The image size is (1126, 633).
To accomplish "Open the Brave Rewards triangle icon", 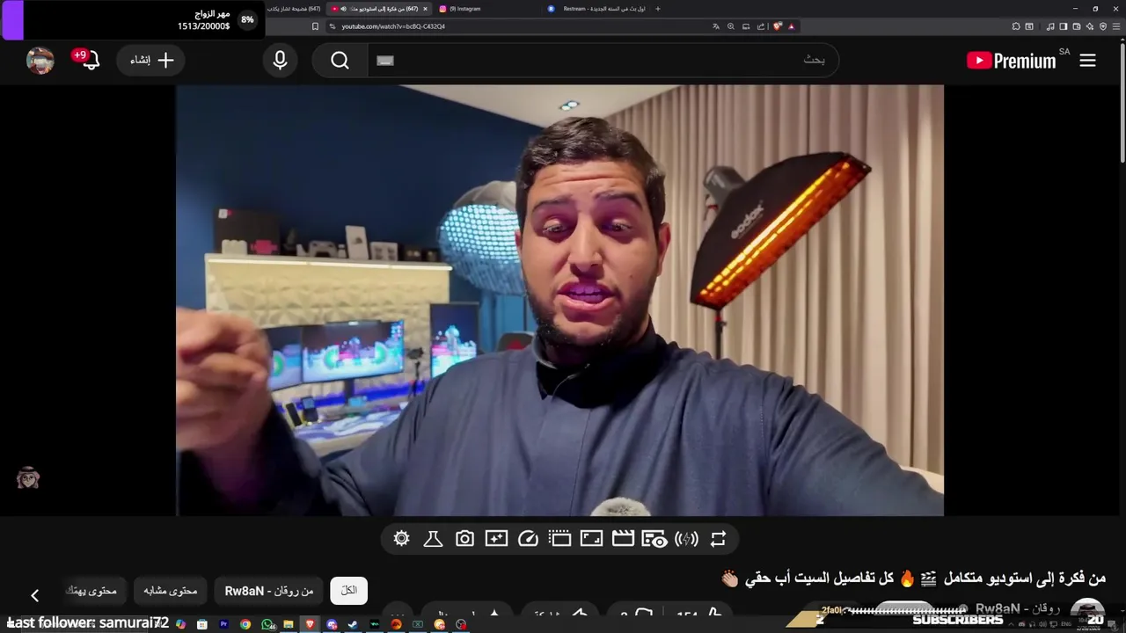I will pyautogui.click(x=792, y=26).
